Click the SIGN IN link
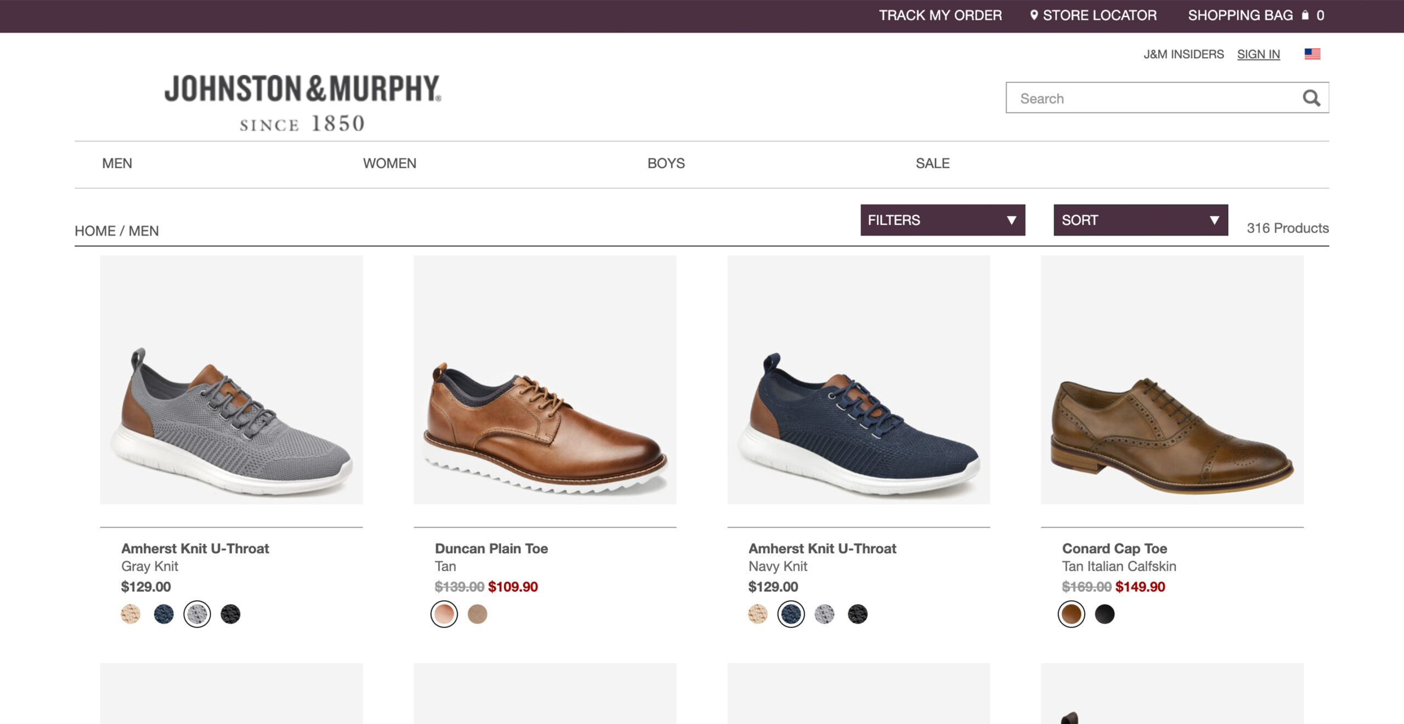This screenshot has height=724, width=1404. [x=1258, y=54]
